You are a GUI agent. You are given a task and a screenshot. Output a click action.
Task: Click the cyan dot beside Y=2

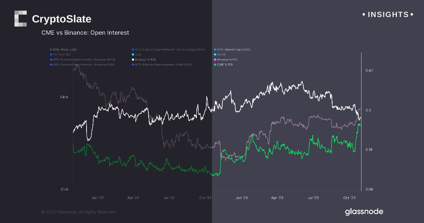tap(132, 55)
